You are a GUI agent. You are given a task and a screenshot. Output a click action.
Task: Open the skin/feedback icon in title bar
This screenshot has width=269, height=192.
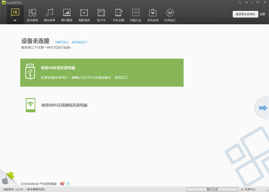tap(240, 2)
